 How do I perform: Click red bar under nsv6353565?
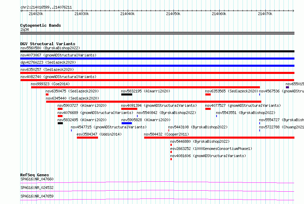tap(208, 94)
